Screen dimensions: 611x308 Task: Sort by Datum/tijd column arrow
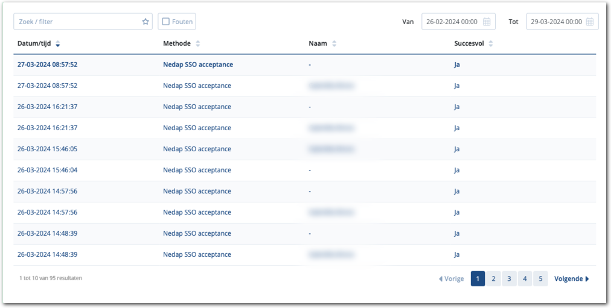pos(58,44)
